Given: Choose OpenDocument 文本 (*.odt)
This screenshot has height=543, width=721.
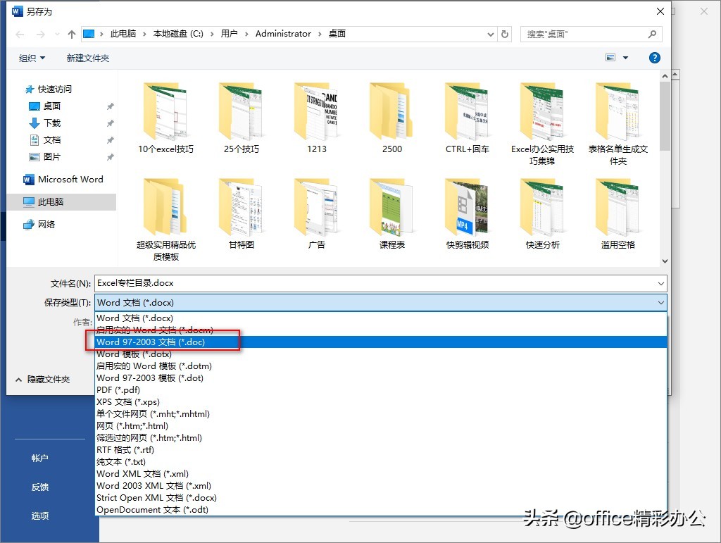Looking at the screenshot, I should tap(381, 509).
